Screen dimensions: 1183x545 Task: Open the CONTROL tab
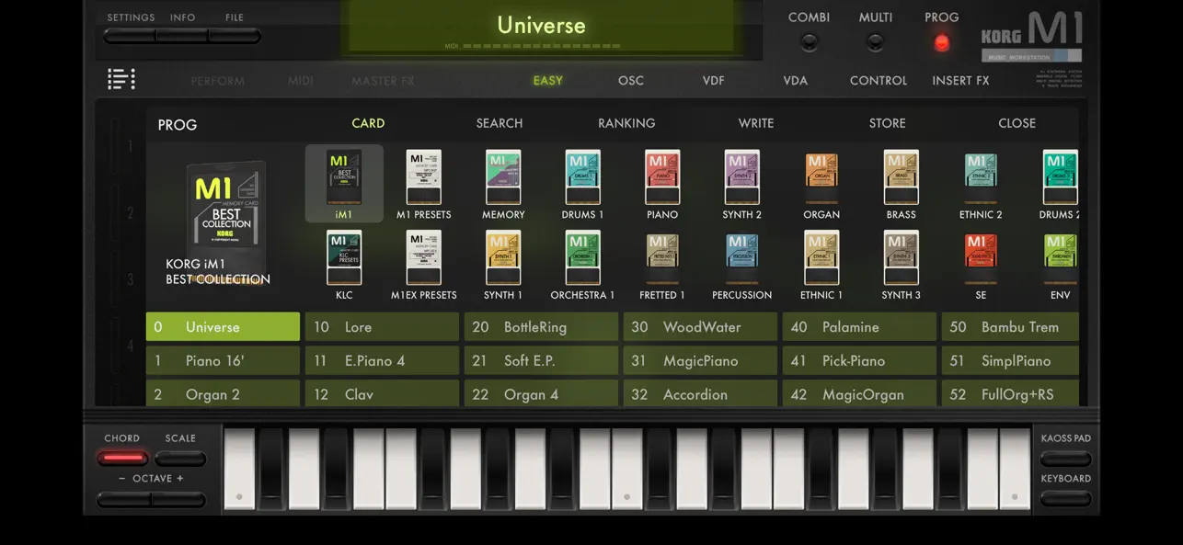(x=879, y=81)
